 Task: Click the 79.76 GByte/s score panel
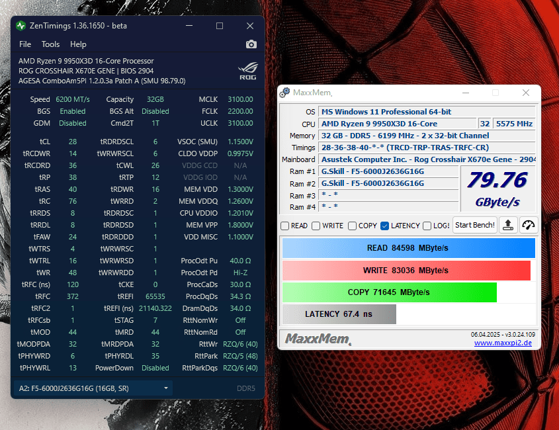pyautogui.click(x=498, y=189)
